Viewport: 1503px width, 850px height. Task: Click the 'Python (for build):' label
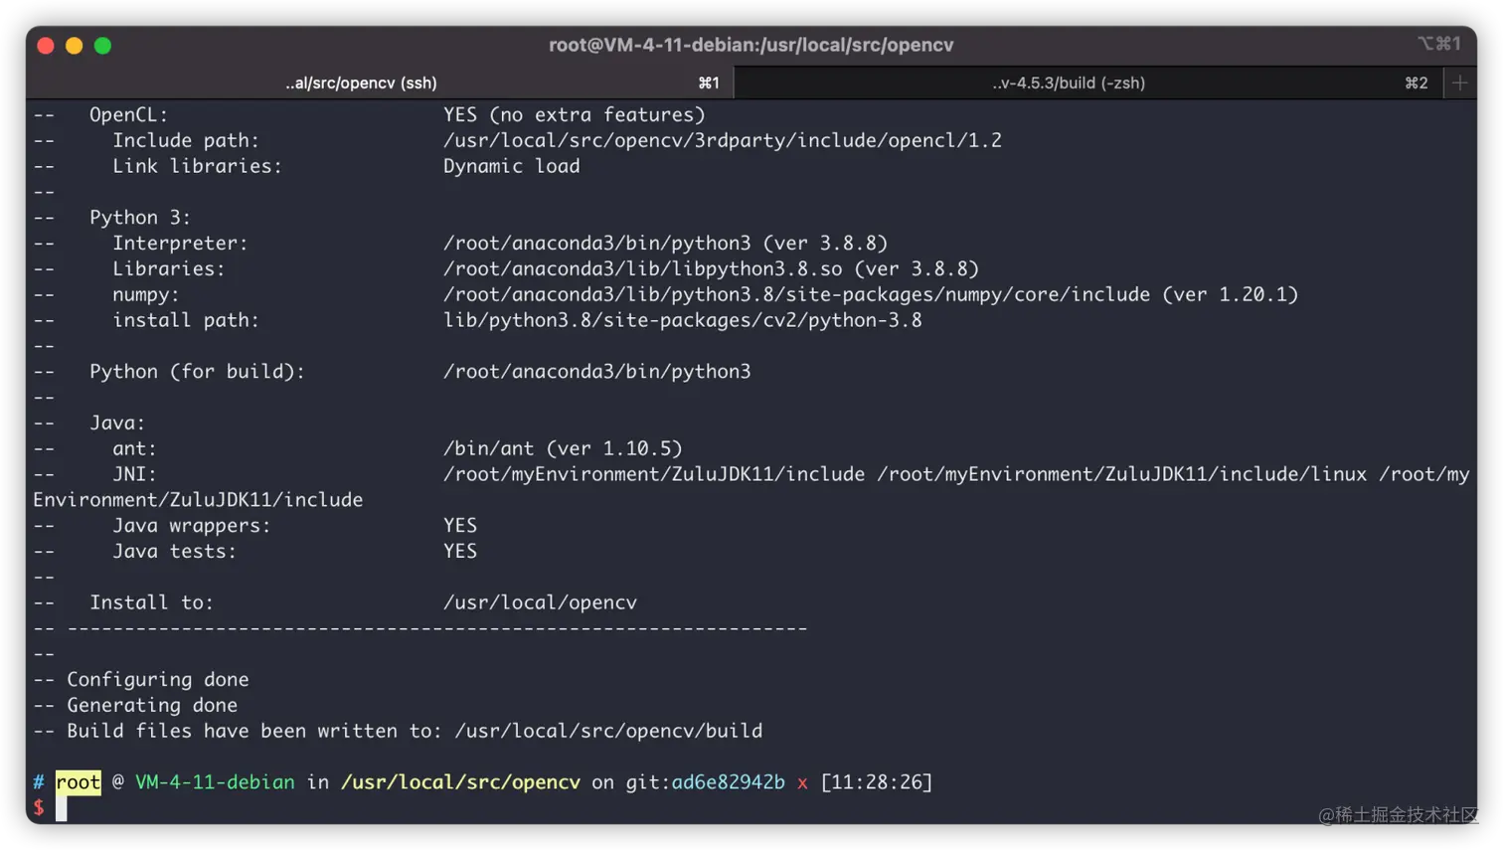(197, 372)
